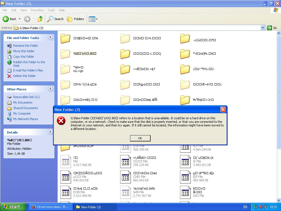Image resolution: width=281 pixels, height=211 pixels.
Task: Click the EN language indicator in tray
Action: coord(245,207)
